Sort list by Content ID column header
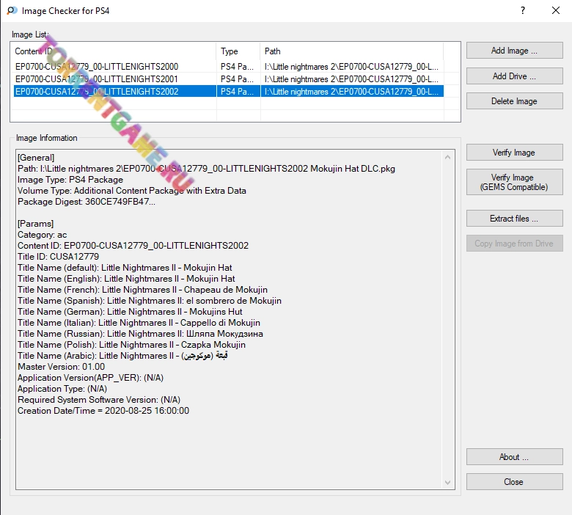Image resolution: width=572 pixels, height=515 pixels. [x=114, y=51]
